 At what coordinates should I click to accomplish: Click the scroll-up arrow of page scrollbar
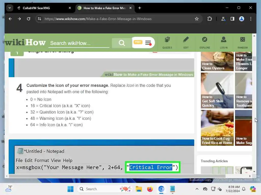point(254,36)
